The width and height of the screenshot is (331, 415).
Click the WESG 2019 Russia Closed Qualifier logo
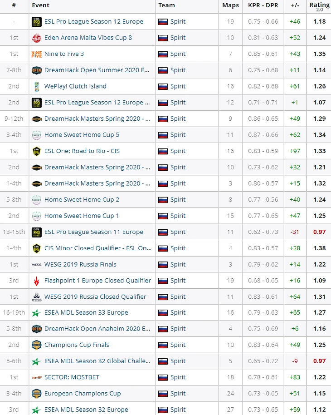36,296
